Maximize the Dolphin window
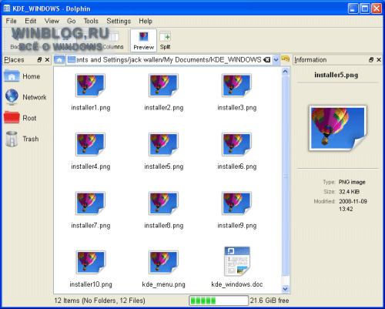 click(365, 8)
